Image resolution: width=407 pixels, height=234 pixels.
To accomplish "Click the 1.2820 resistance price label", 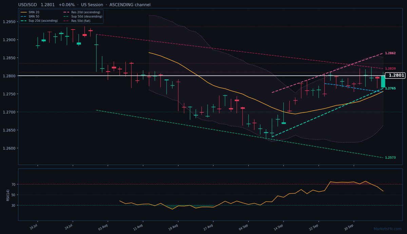I will click(x=390, y=69).
